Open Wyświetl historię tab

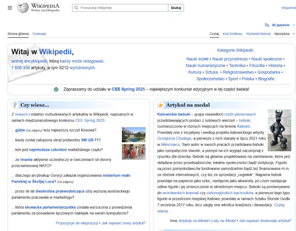(258, 34)
